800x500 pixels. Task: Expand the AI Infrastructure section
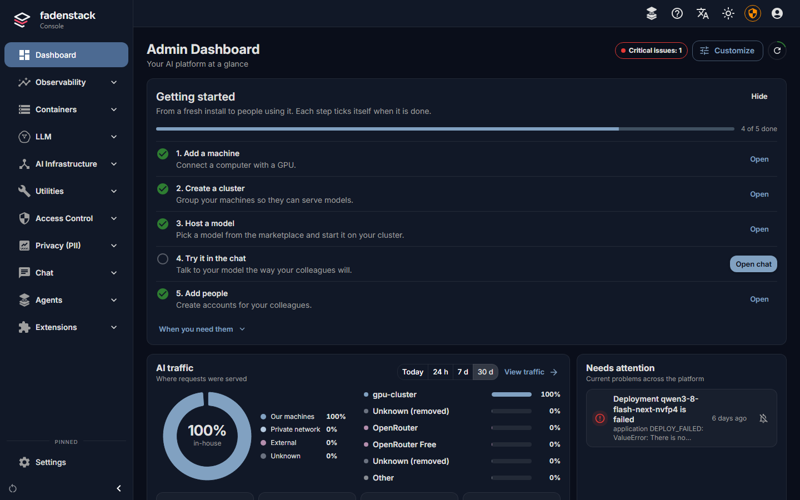click(67, 164)
